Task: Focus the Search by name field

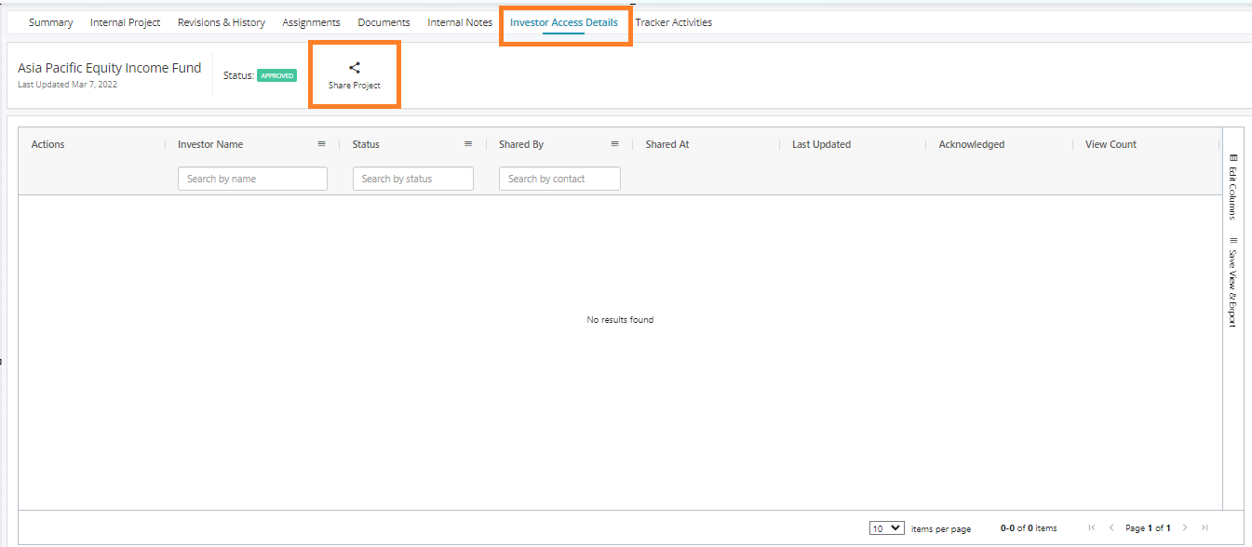Action: pos(252,179)
